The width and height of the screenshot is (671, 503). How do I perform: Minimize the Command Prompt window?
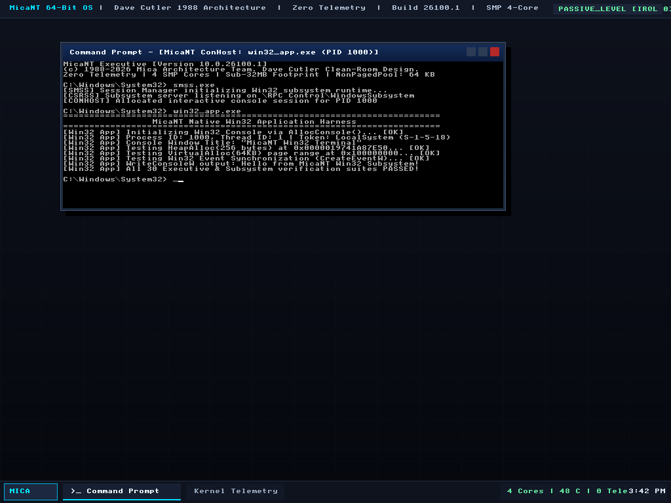pos(470,52)
